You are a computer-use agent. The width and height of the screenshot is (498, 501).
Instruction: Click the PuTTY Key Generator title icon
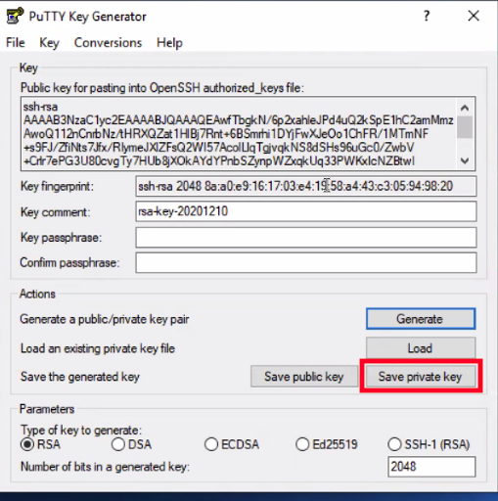(15, 16)
